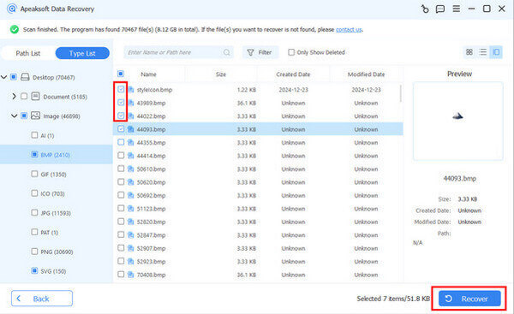Viewport: 514px width, 314px height.
Task: Click the Enter Name or Path search field
Action: coord(179,52)
